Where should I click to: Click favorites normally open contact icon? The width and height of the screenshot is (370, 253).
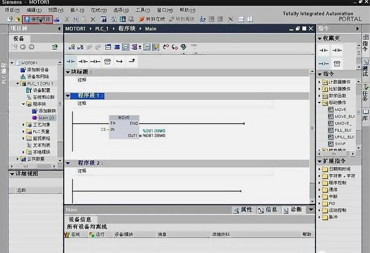click(x=323, y=50)
